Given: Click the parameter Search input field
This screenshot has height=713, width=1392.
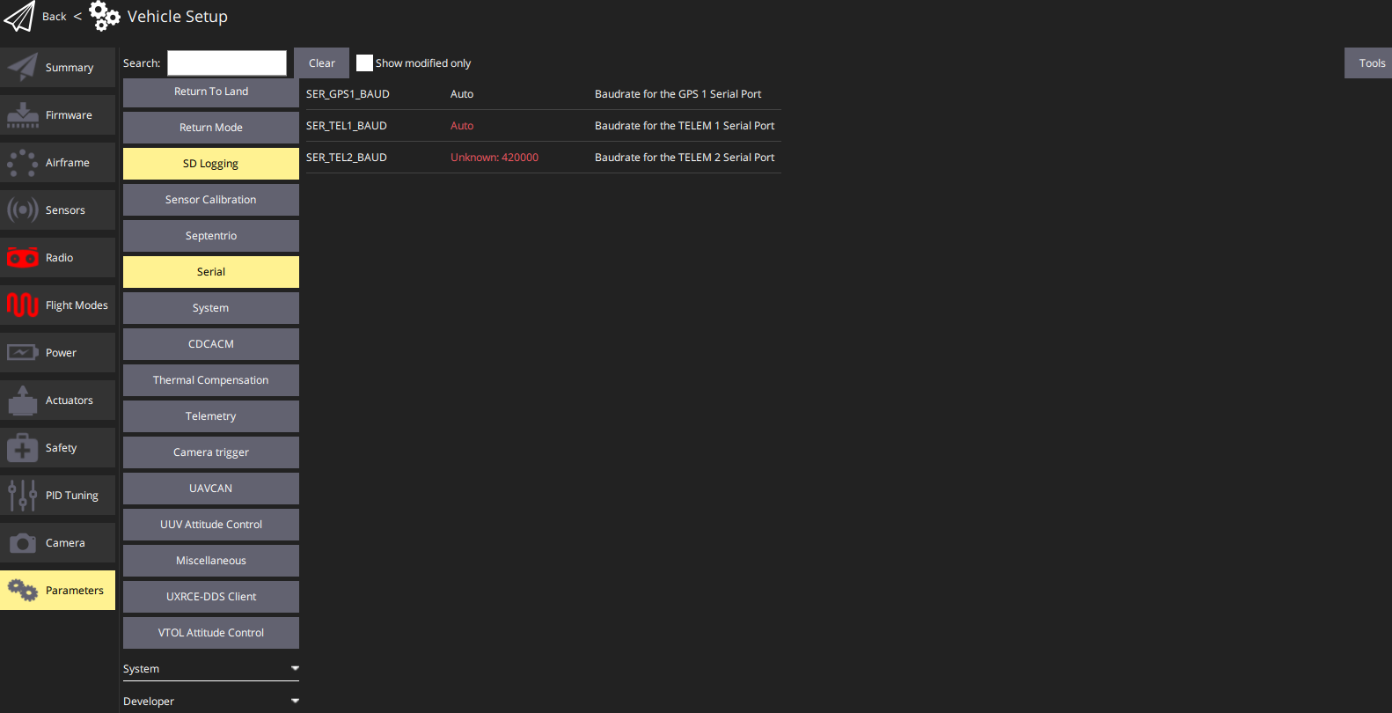Looking at the screenshot, I should point(227,63).
